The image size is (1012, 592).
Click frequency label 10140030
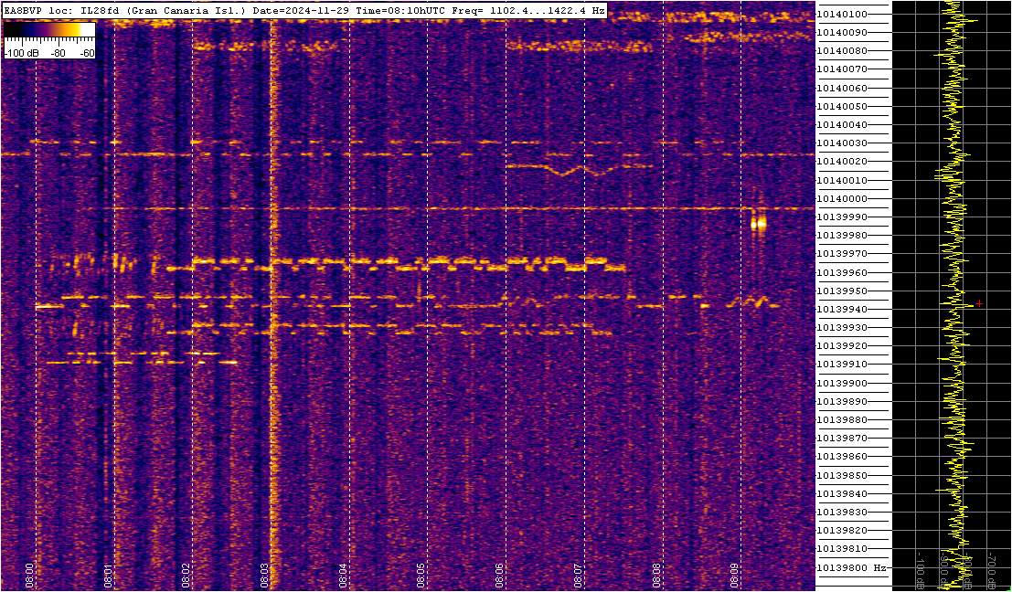tap(842, 143)
